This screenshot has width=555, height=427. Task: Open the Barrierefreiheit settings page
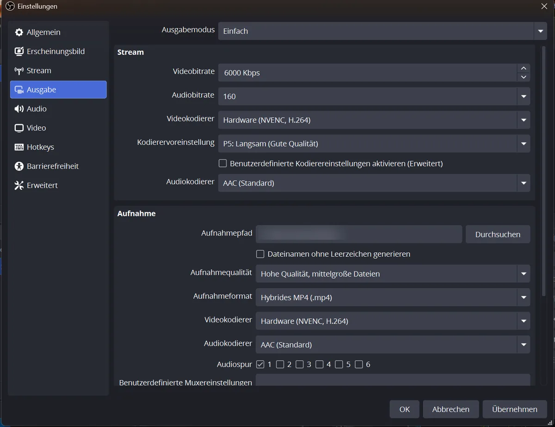[58, 166]
